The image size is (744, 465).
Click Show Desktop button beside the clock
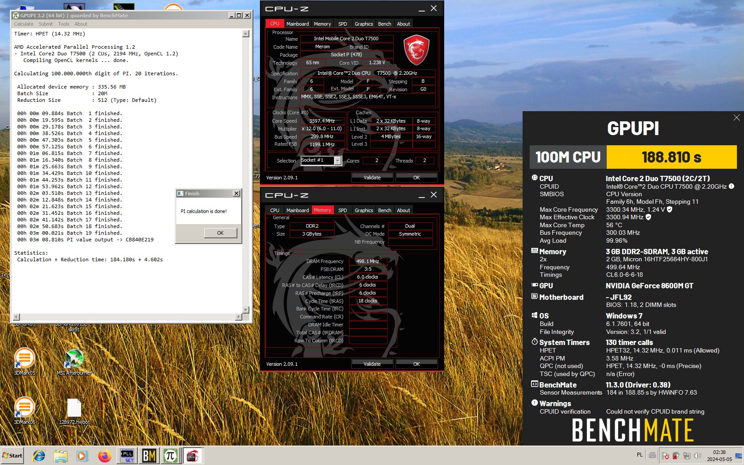pos(738,456)
